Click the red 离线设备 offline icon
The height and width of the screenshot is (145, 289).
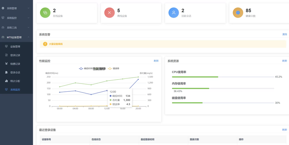coord(109,13)
